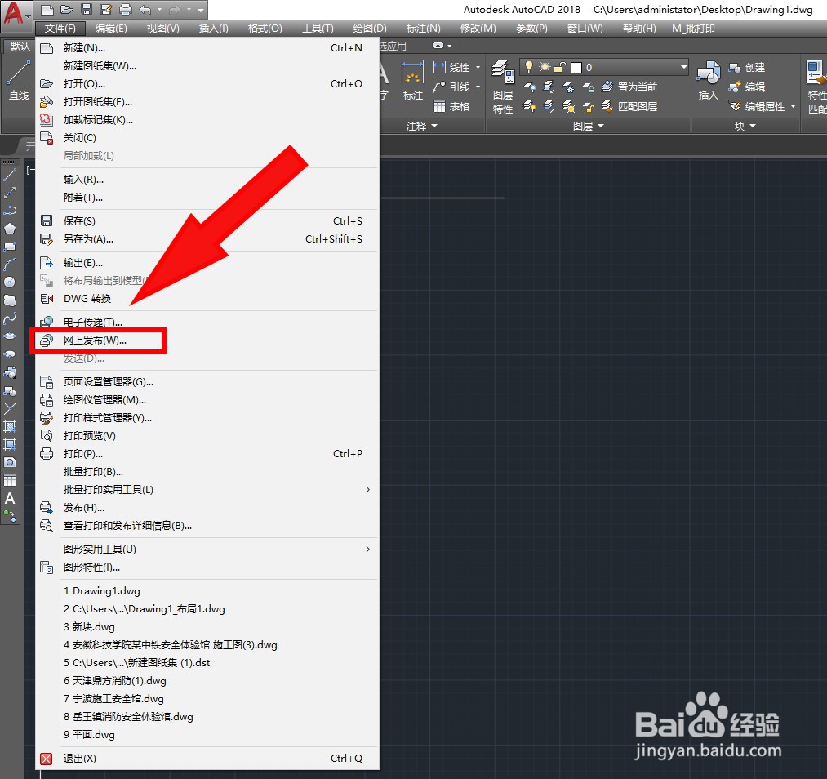Click the Open folder icon in quick access toolbar

coord(66,10)
